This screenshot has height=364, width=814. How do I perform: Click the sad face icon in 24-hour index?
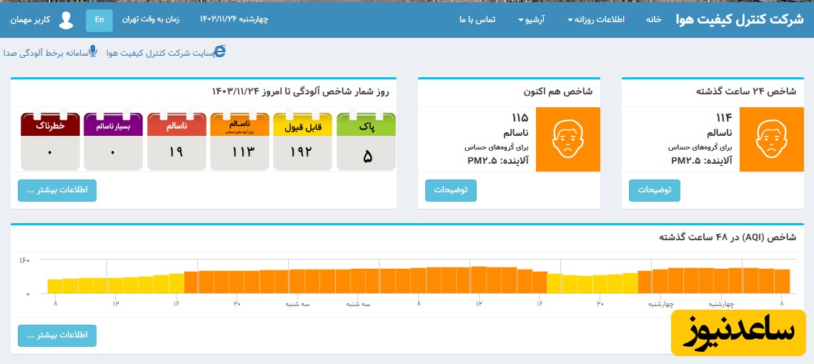[770, 139]
